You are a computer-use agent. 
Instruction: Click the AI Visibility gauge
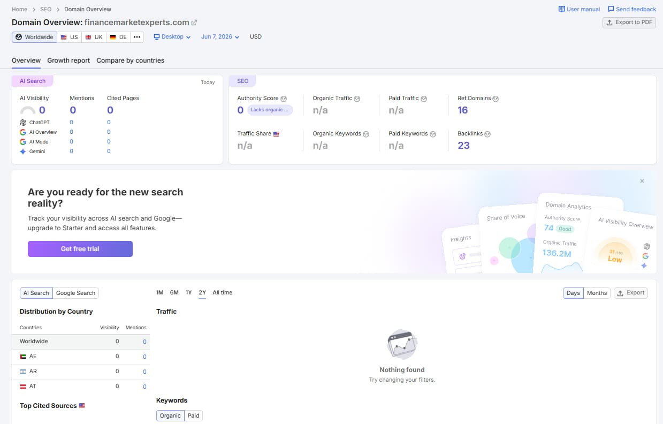click(x=28, y=111)
